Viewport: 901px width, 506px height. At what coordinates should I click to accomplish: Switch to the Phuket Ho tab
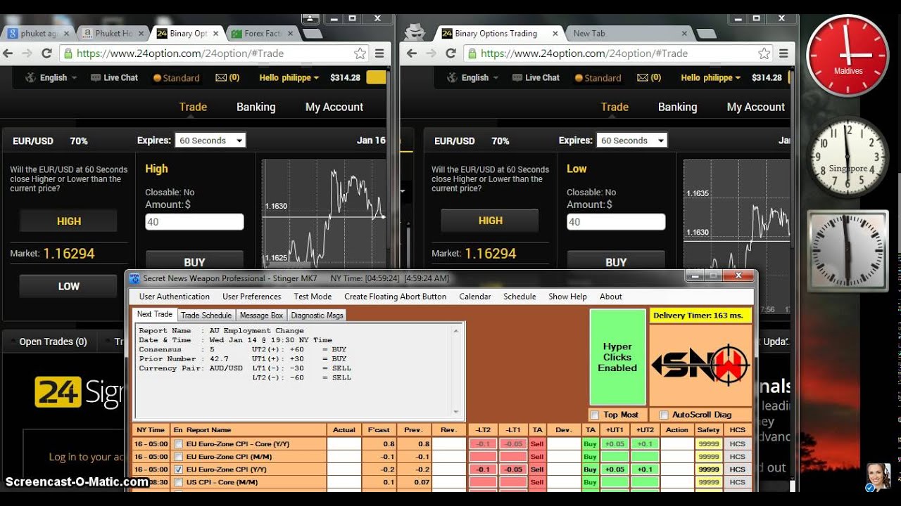[x=113, y=33]
